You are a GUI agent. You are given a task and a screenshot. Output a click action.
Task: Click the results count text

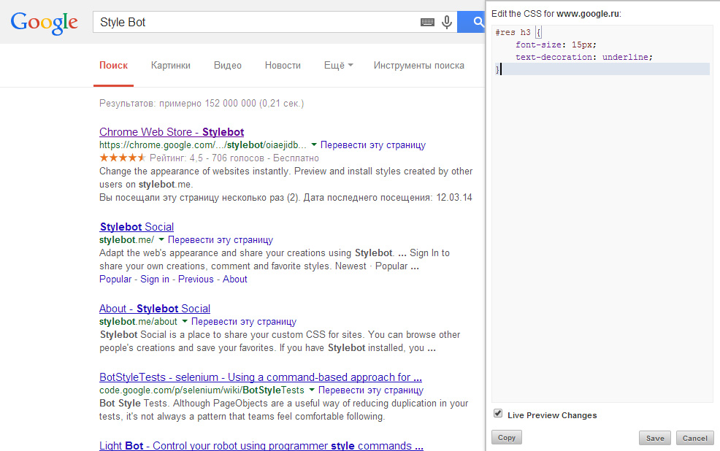click(x=202, y=103)
